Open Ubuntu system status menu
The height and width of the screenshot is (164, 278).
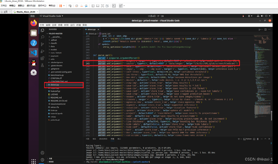[264, 16]
